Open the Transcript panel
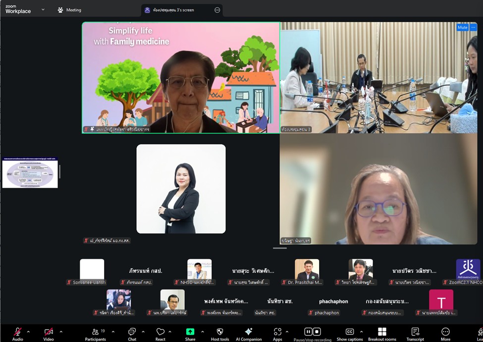The width and height of the screenshot is (483, 342). point(415,332)
